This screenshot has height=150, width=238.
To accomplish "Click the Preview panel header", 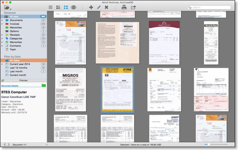I will pyautogui.click(x=23, y=80).
